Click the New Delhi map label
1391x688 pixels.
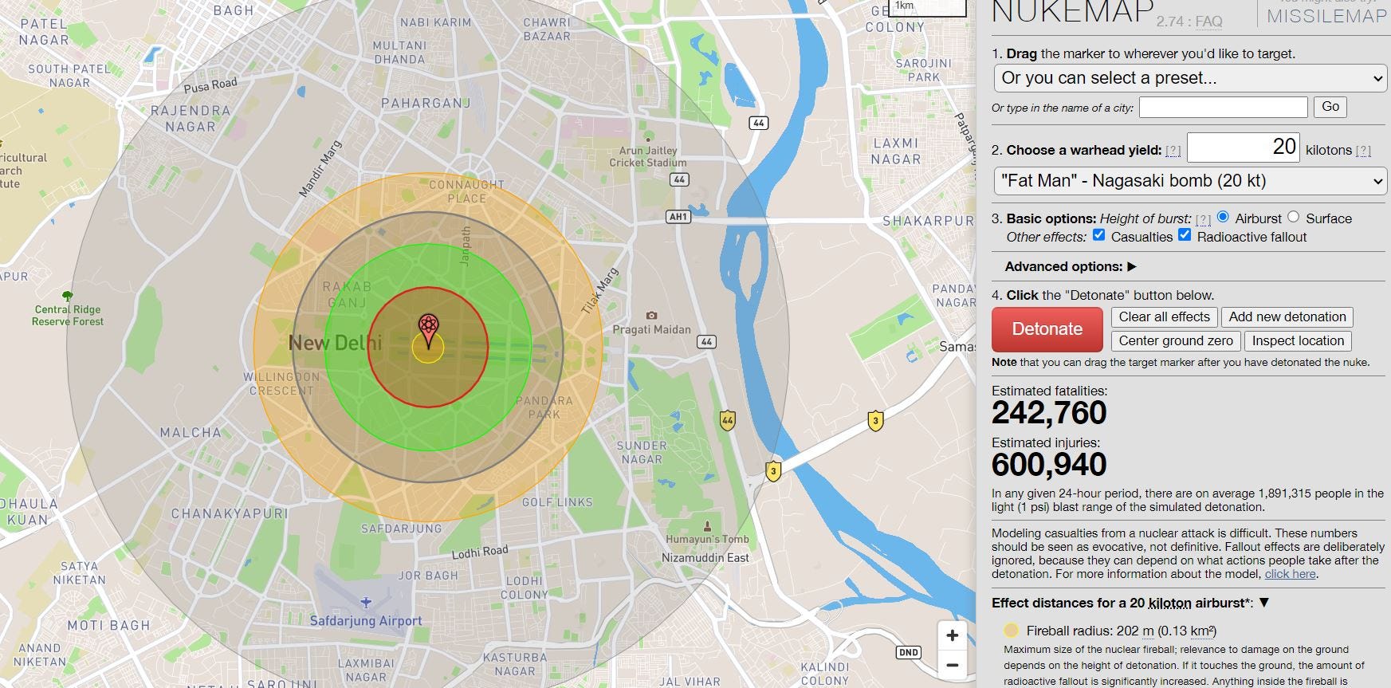[335, 343]
